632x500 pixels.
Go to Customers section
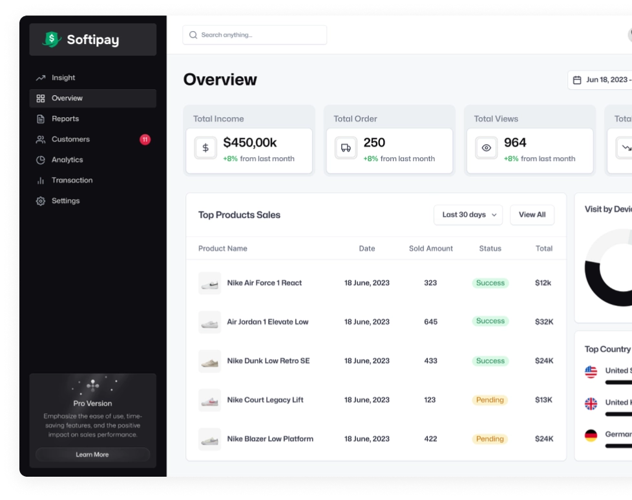[x=92, y=139]
